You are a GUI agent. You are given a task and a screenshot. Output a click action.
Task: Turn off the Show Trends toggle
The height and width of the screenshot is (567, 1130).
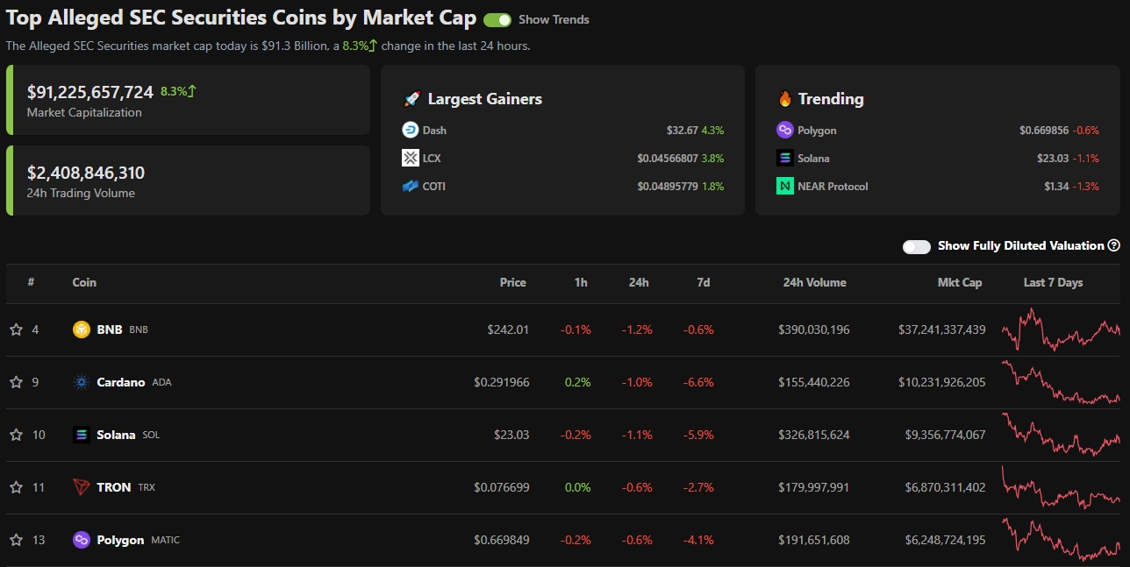(x=497, y=20)
